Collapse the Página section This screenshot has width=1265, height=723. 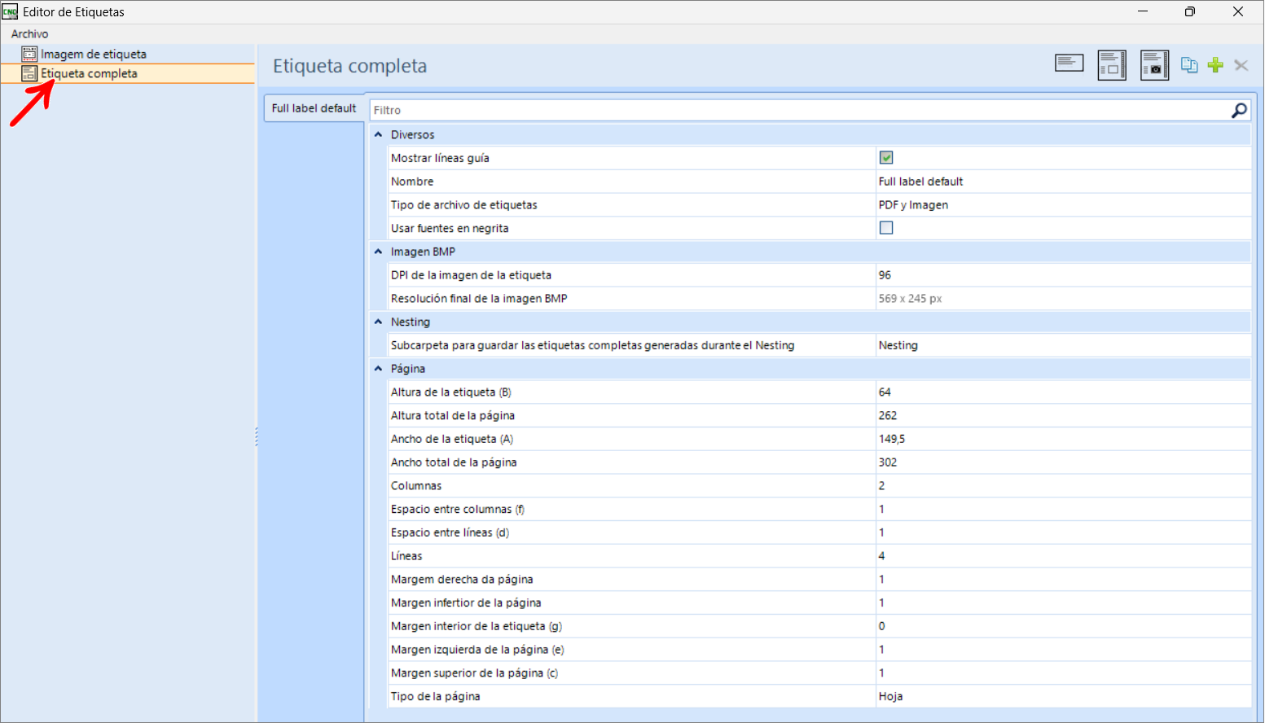(378, 369)
